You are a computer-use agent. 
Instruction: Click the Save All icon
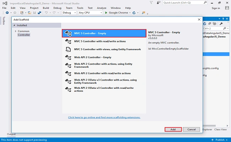tap(39, 13)
